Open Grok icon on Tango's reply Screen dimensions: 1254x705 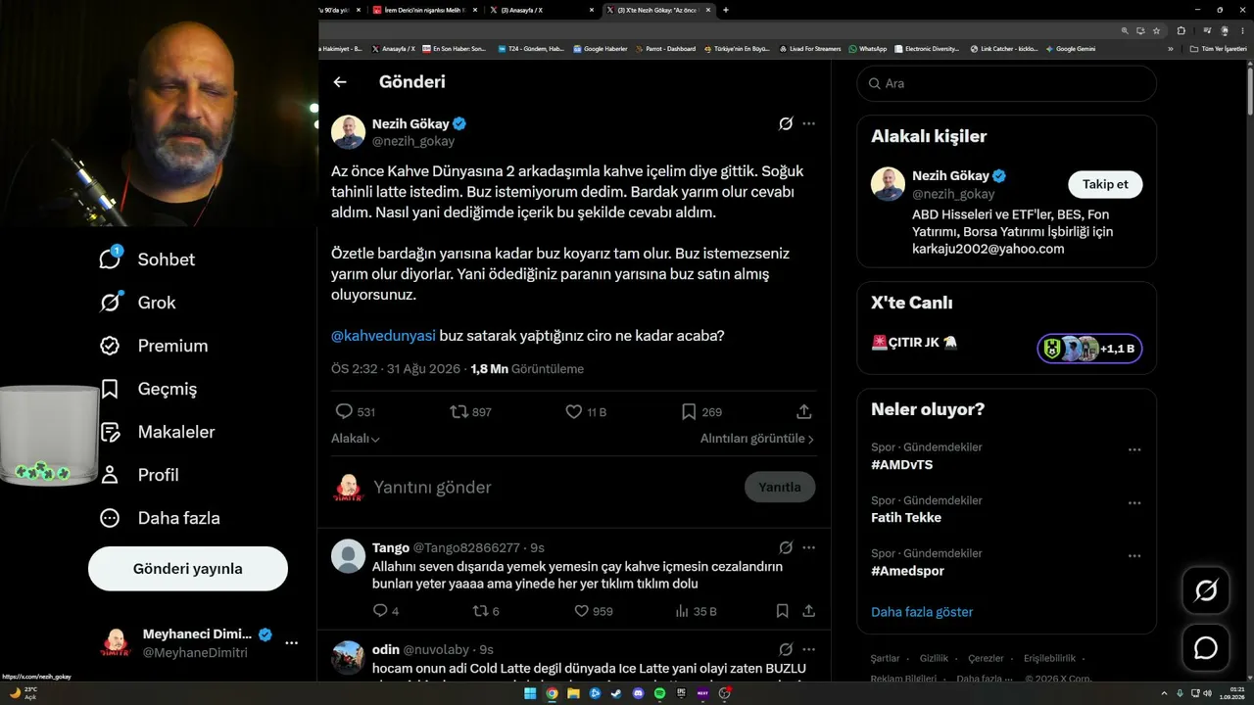coord(786,547)
